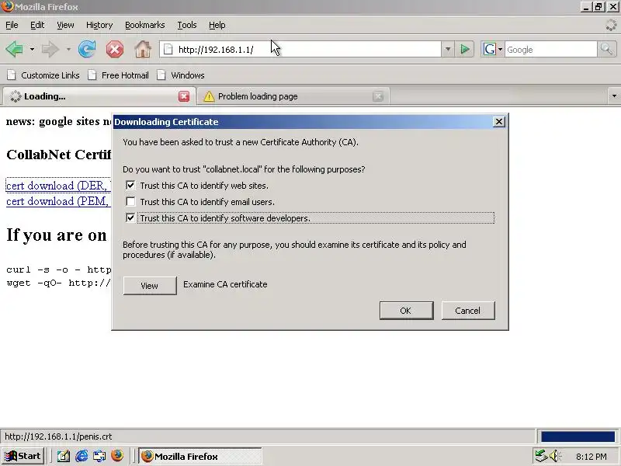
Task: Click View to examine CA certificate
Action: pyautogui.click(x=150, y=286)
